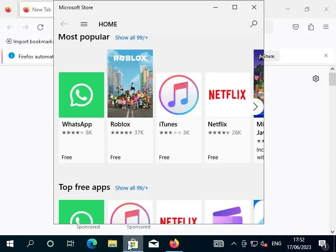Open the Netflix tile in Most popular
Image resolution: width=336 pixels, height=252 pixels.
click(228, 118)
